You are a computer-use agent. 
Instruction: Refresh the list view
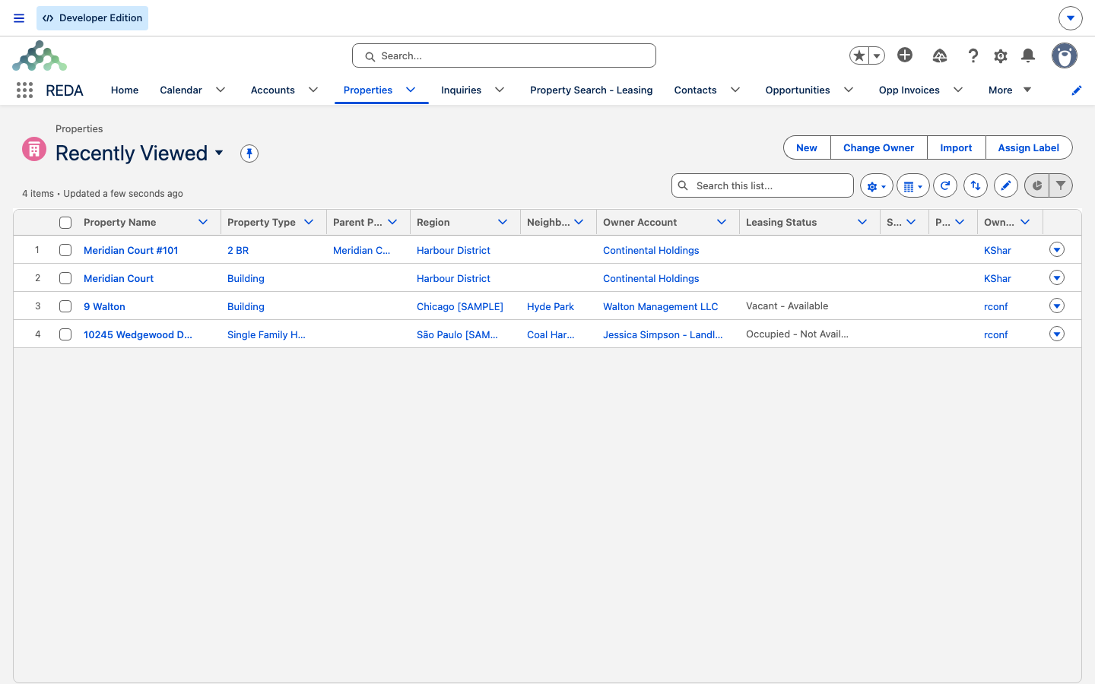945,185
